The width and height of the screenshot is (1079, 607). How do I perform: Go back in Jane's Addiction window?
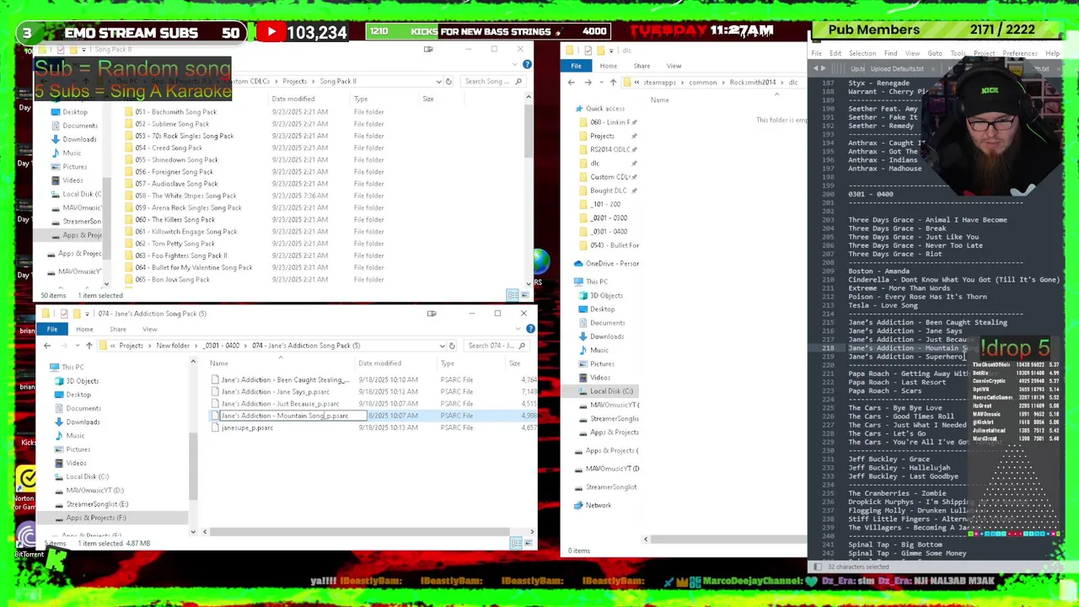point(47,346)
